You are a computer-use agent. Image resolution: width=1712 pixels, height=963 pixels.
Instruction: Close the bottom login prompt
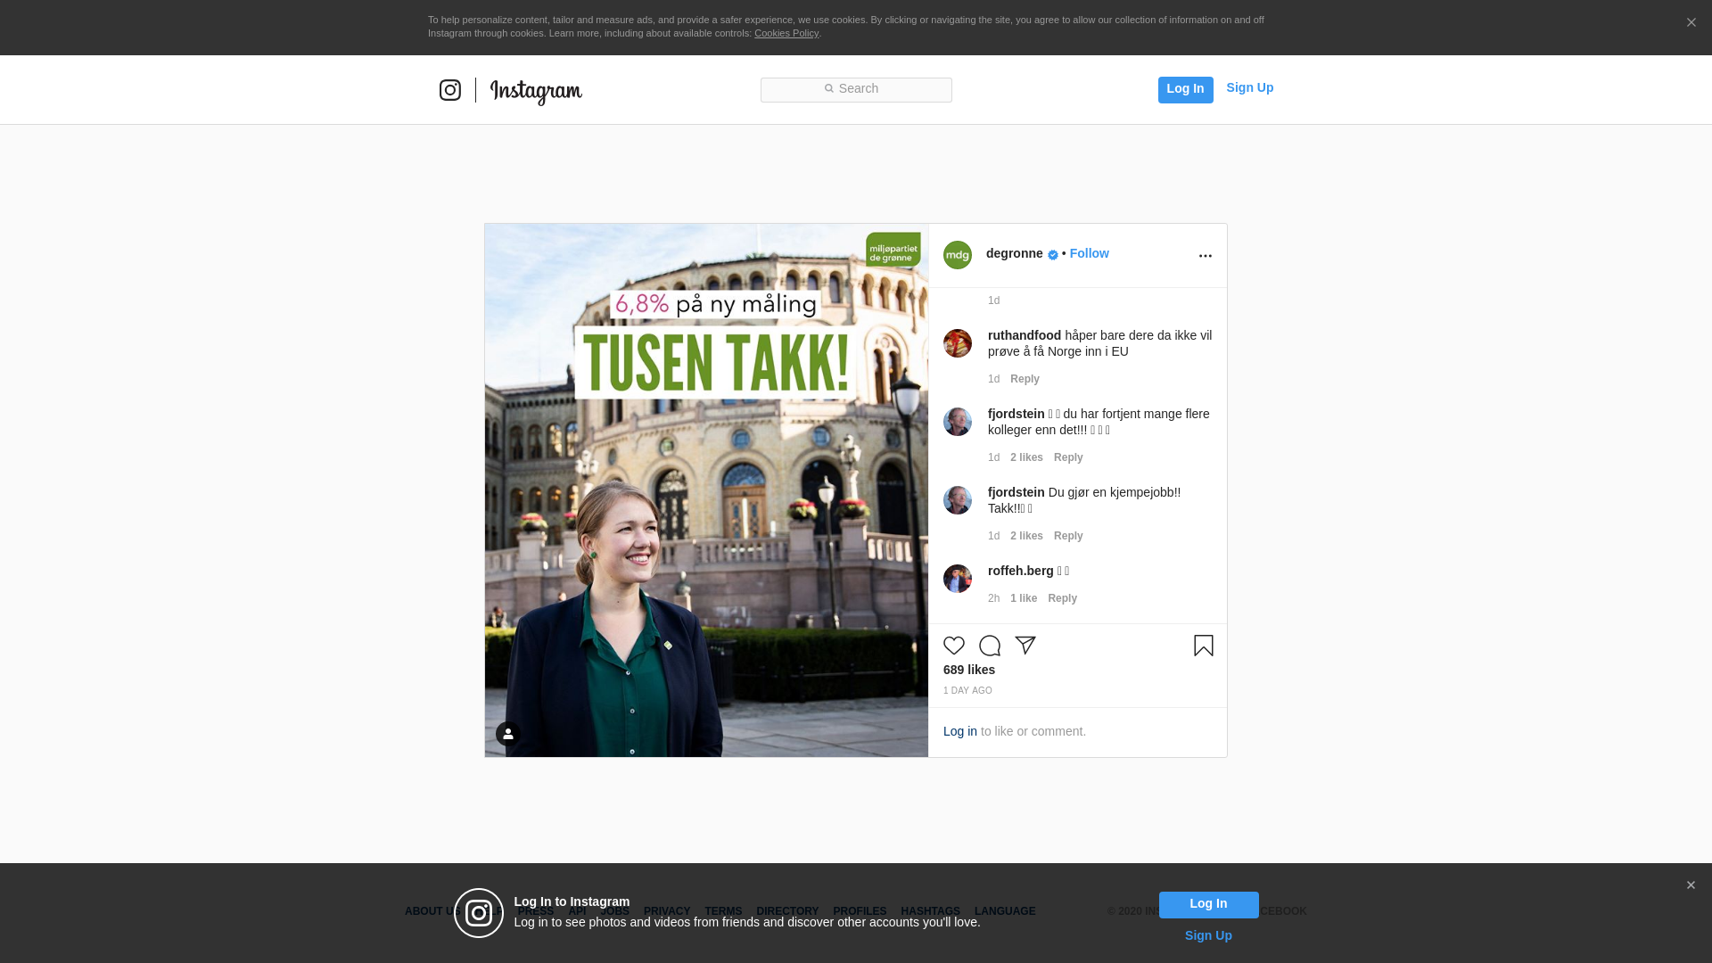point(1691,885)
